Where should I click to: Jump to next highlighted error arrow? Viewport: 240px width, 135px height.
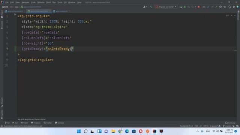235,15
